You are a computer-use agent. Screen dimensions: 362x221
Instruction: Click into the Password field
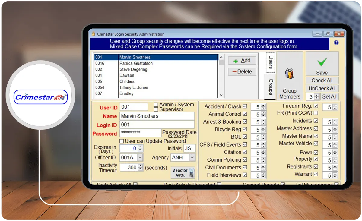click(x=141, y=133)
